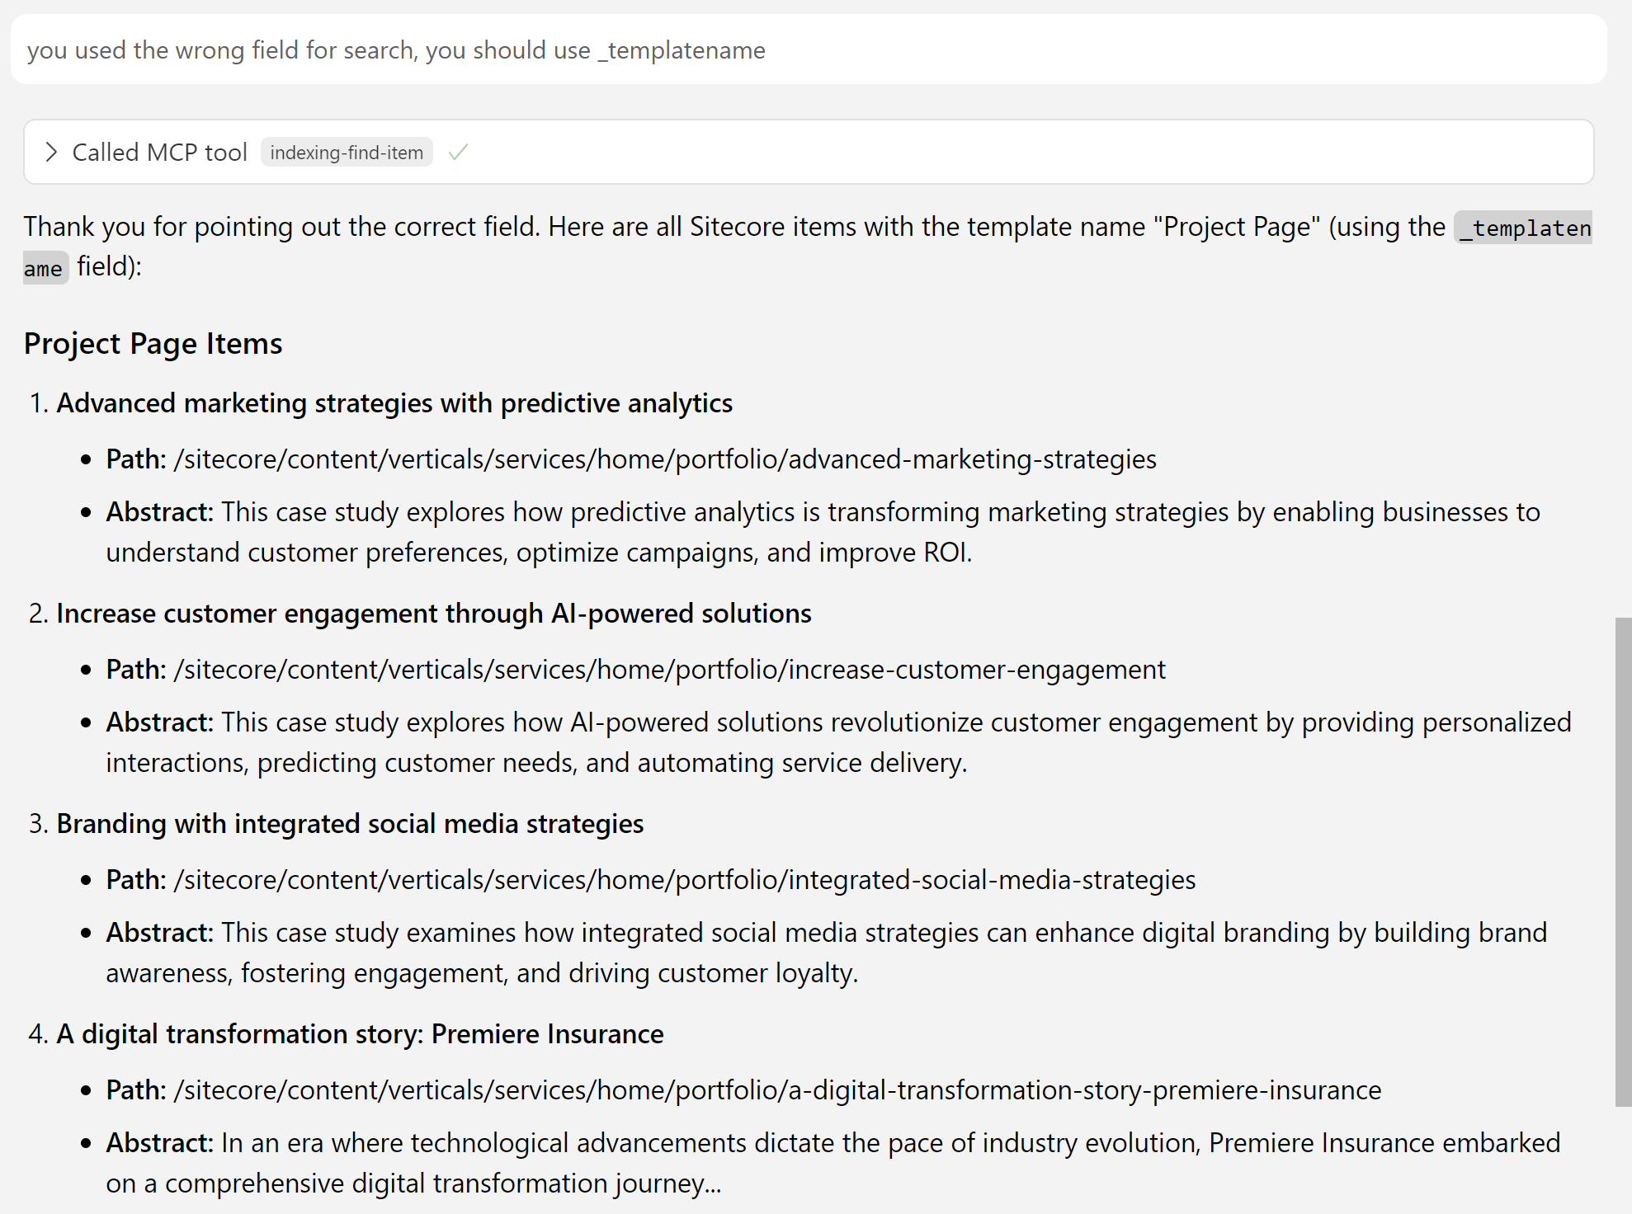This screenshot has height=1214, width=1632.
Task: Click the user message about _templatename
Action: 396,50
